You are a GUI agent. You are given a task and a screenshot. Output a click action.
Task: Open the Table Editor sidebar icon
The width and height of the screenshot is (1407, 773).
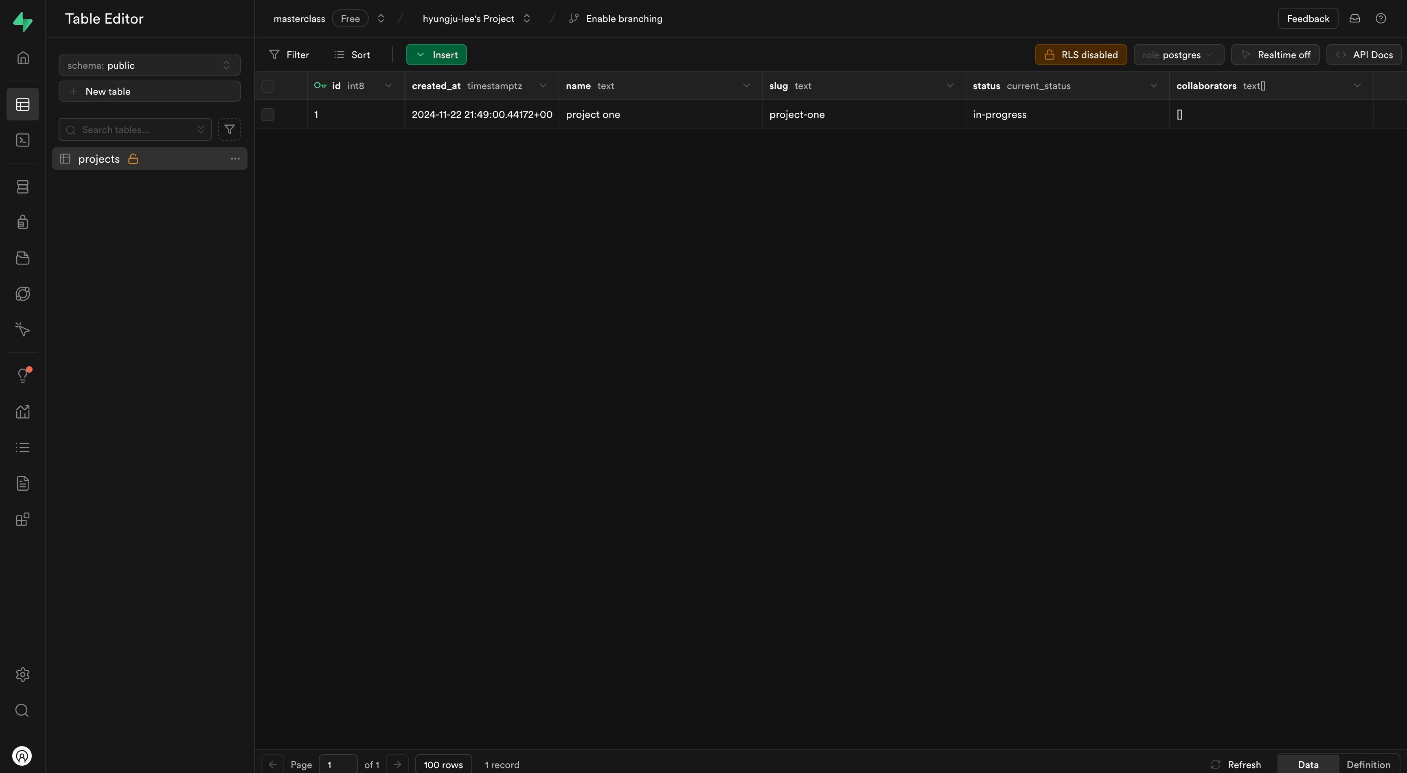tap(22, 104)
